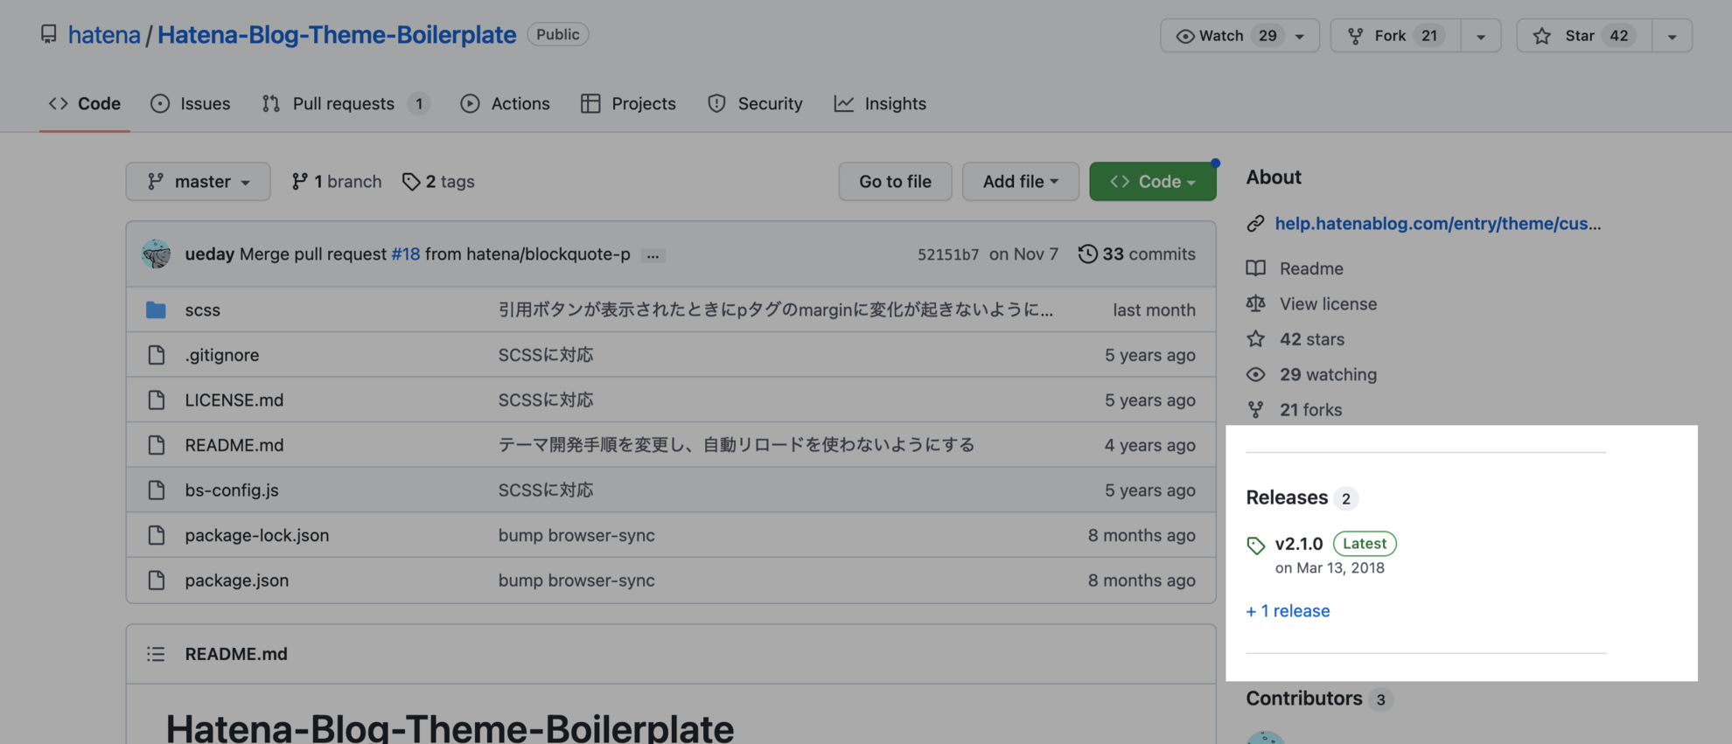The width and height of the screenshot is (1732, 744).
Task: Click the file icon beside .gitignore
Action: (x=156, y=354)
